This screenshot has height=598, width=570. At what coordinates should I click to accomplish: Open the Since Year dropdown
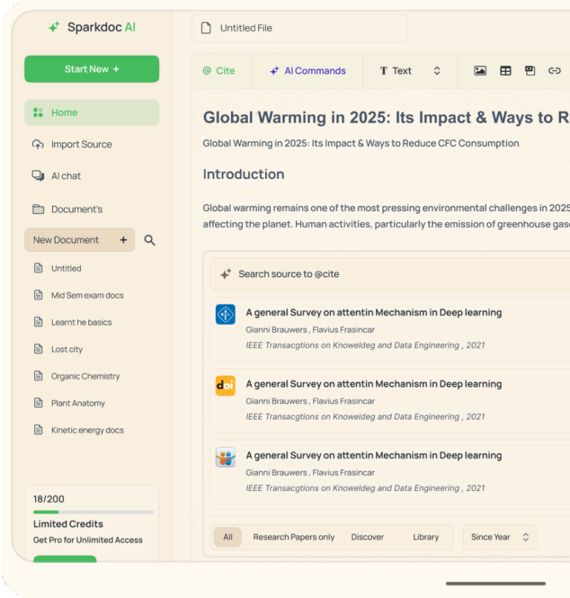[x=499, y=537]
